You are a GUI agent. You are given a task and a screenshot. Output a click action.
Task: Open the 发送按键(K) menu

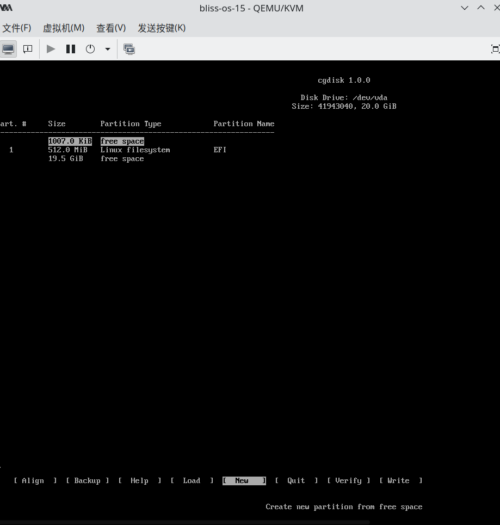tap(162, 28)
